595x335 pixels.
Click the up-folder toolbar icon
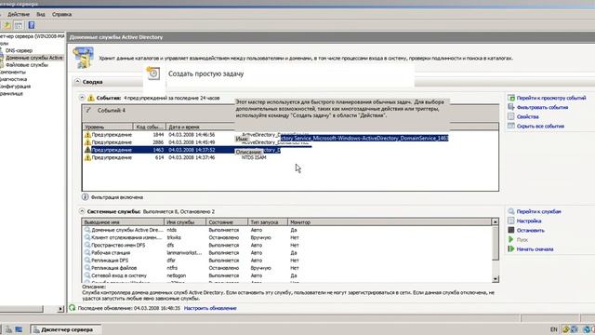pyautogui.click(x=7, y=25)
